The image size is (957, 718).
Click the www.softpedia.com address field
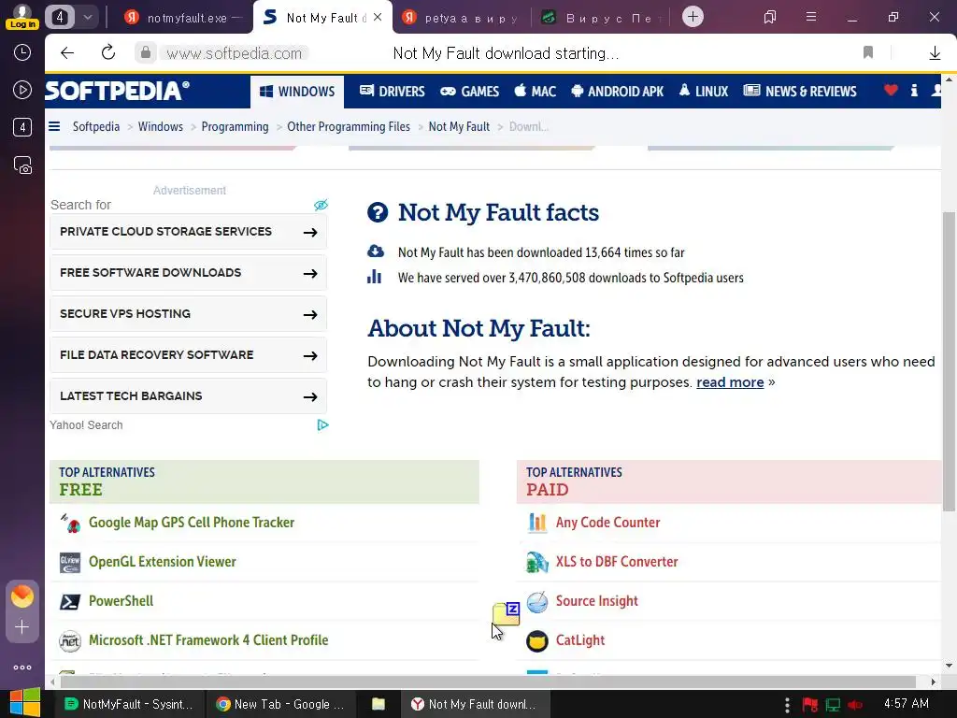click(235, 53)
